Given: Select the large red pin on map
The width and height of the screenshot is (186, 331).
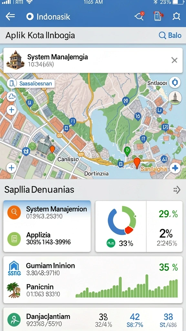Looking at the screenshot, I should [137, 163].
